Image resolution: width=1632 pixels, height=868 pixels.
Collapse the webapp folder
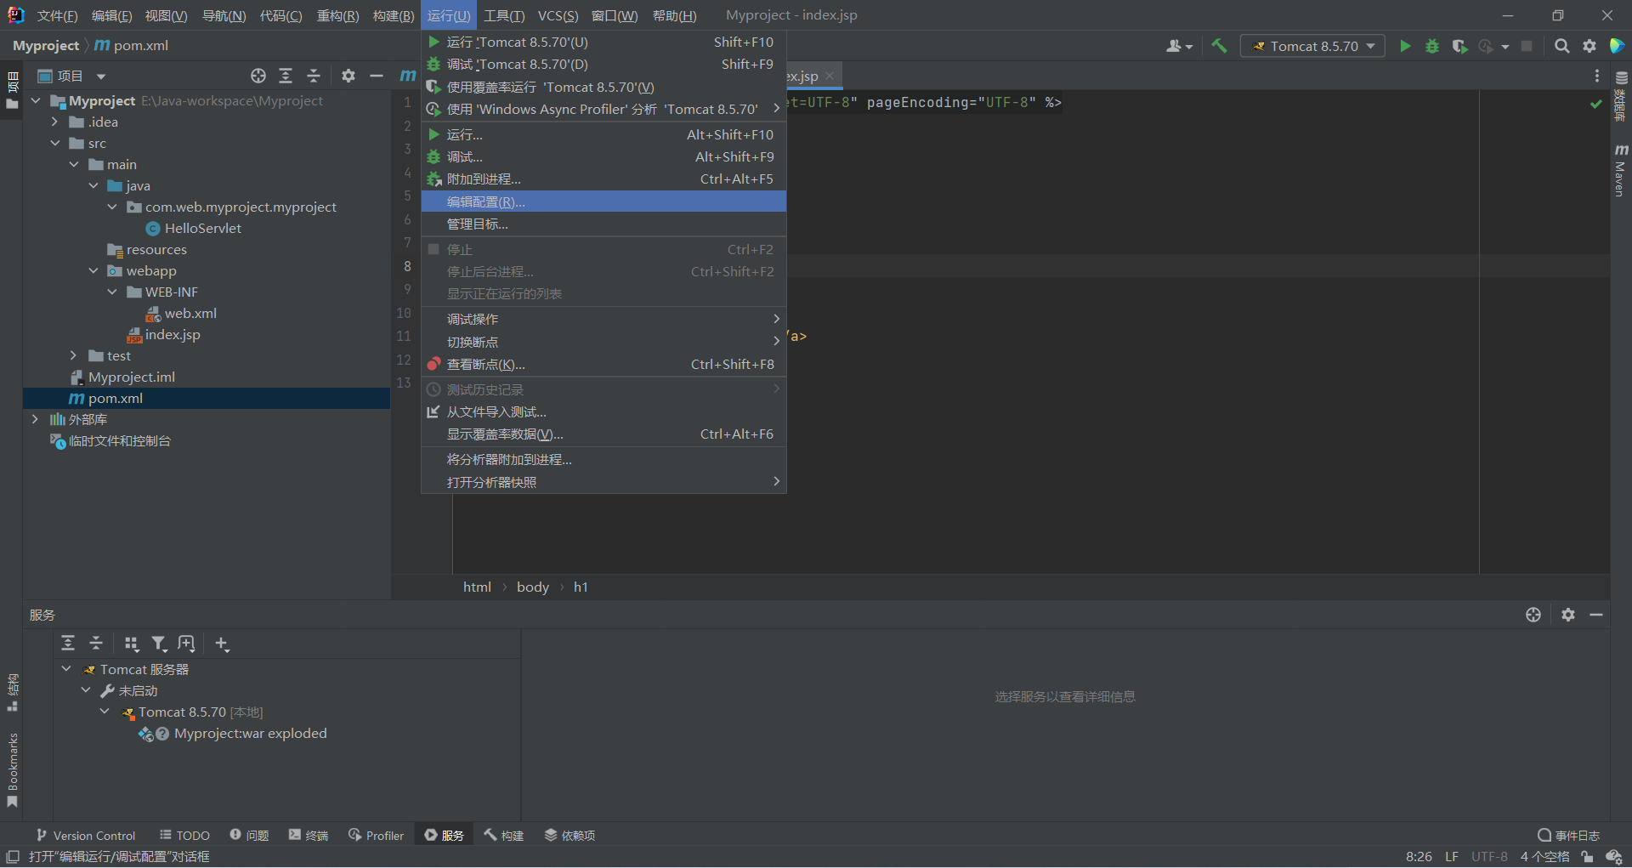click(x=93, y=270)
